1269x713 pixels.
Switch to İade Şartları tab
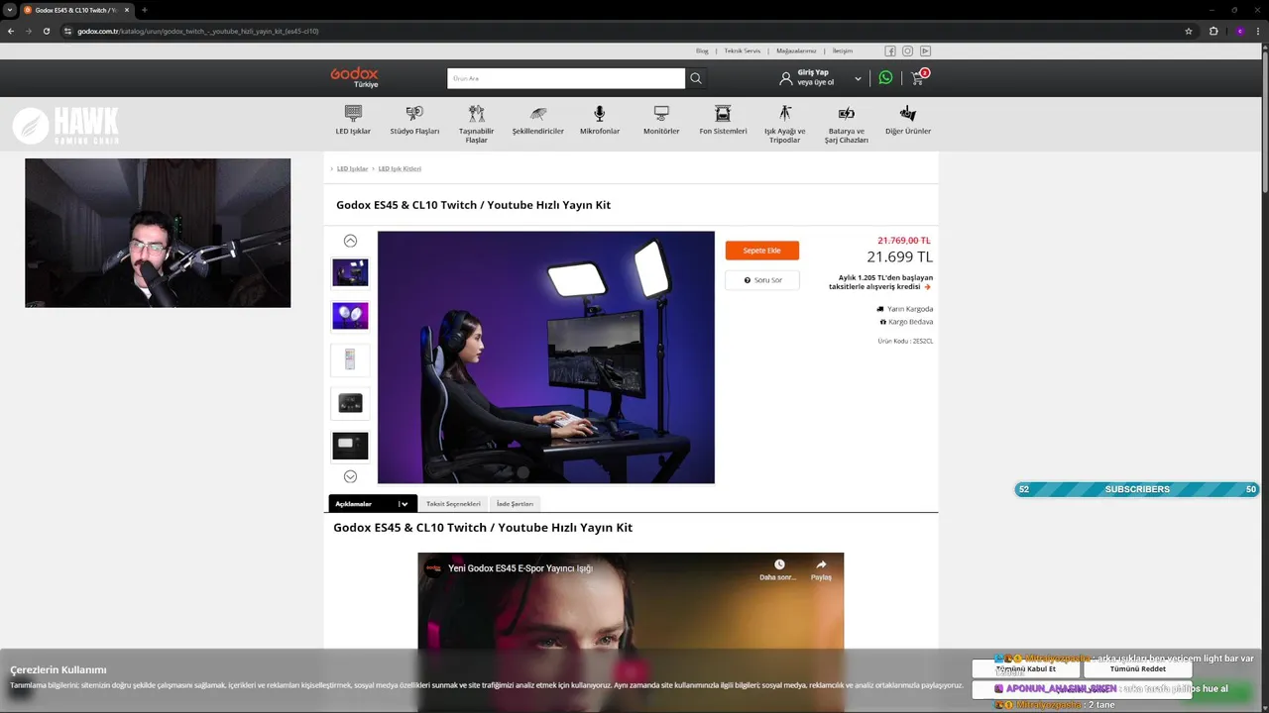pos(515,504)
